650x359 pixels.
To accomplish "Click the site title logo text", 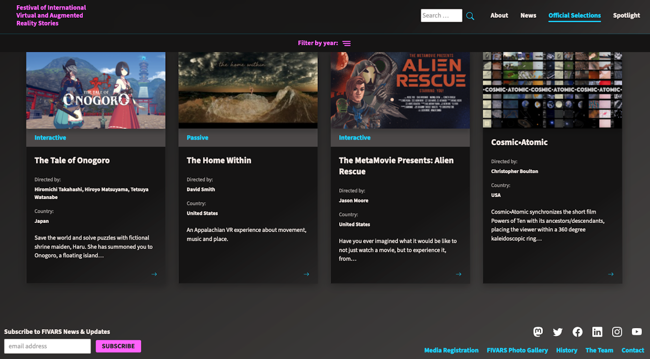I will (51, 16).
